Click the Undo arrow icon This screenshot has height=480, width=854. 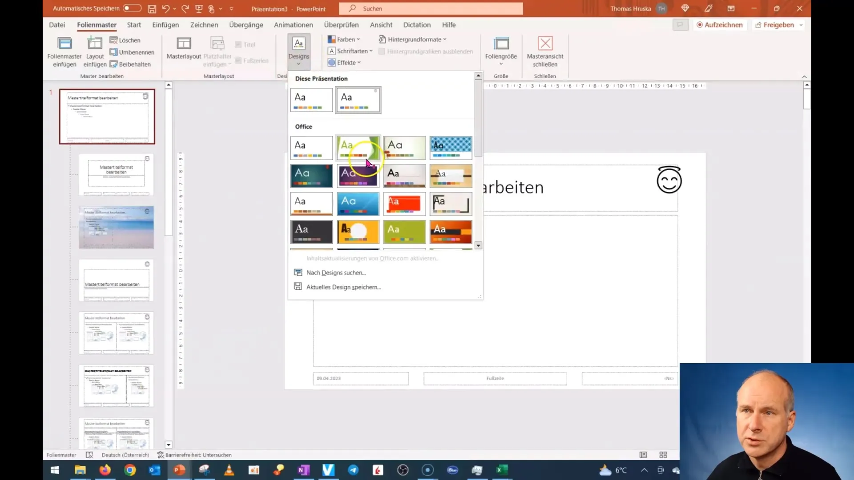pos(165,8)
